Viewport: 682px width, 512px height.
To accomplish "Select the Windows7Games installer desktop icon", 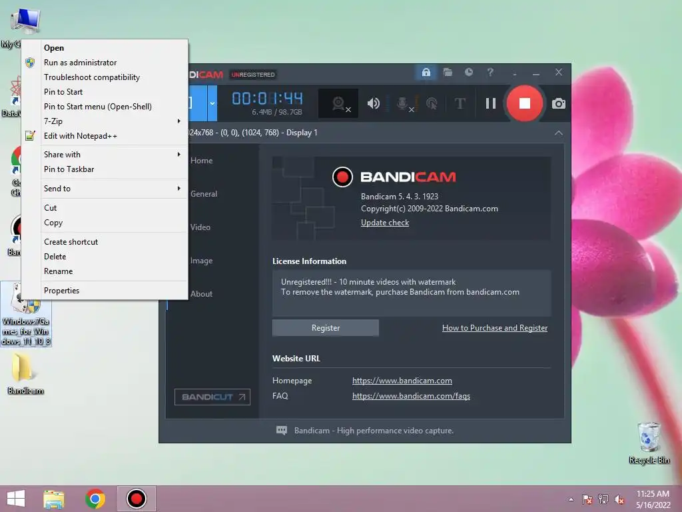I will point(26,315).
